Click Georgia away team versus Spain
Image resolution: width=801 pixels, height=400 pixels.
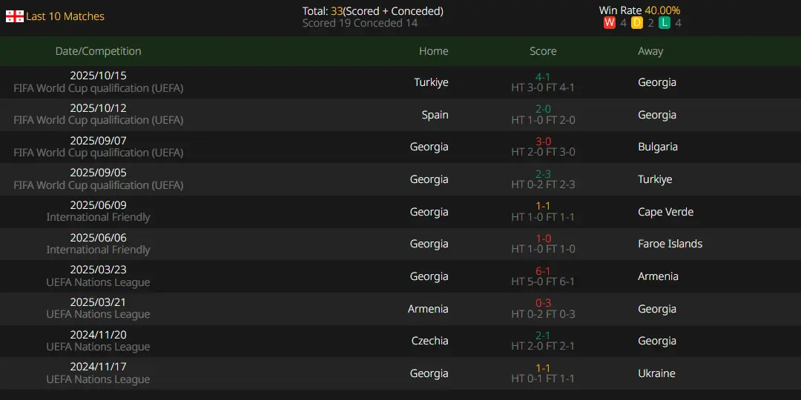click(x=657, y=115)
